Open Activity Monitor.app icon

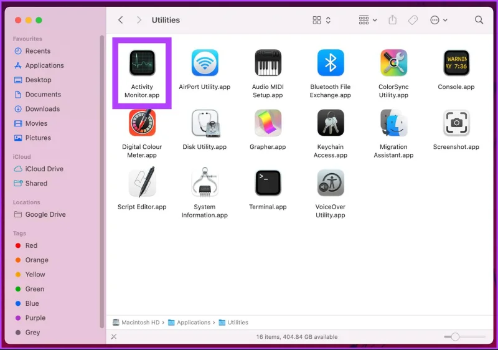point(142,62)
